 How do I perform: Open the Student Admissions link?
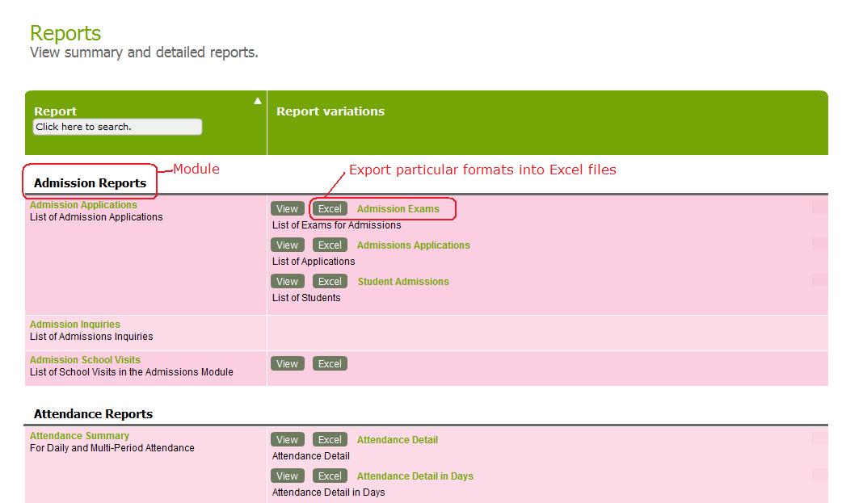tap(403, 282)
